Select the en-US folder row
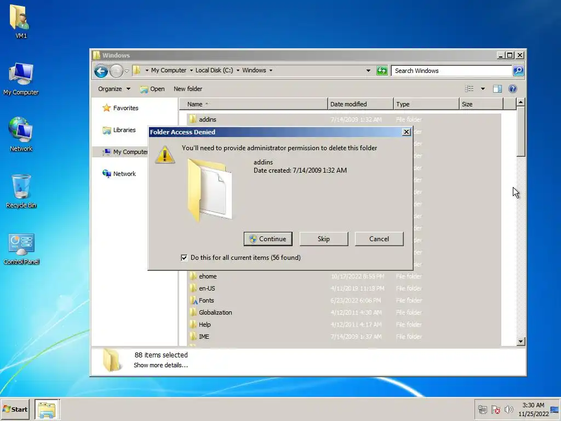561x421 pixels. (x=344, y=288)
